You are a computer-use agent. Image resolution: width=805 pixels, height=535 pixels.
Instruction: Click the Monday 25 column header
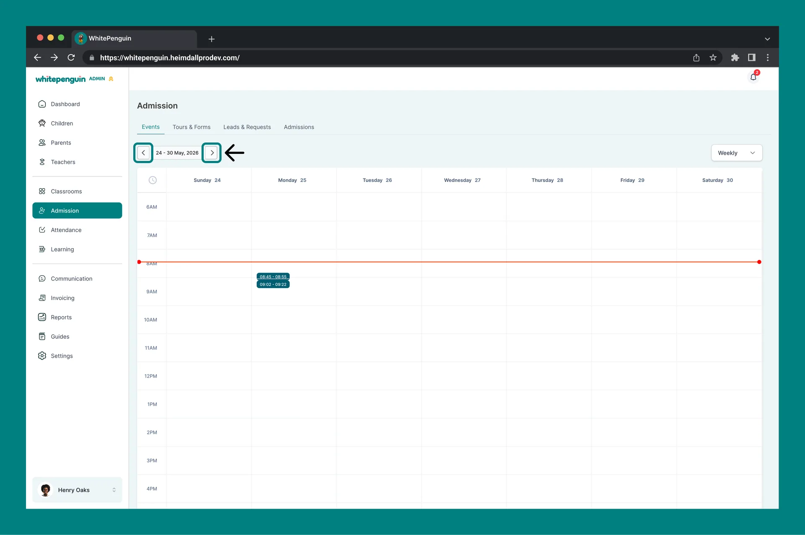(292, 180)
